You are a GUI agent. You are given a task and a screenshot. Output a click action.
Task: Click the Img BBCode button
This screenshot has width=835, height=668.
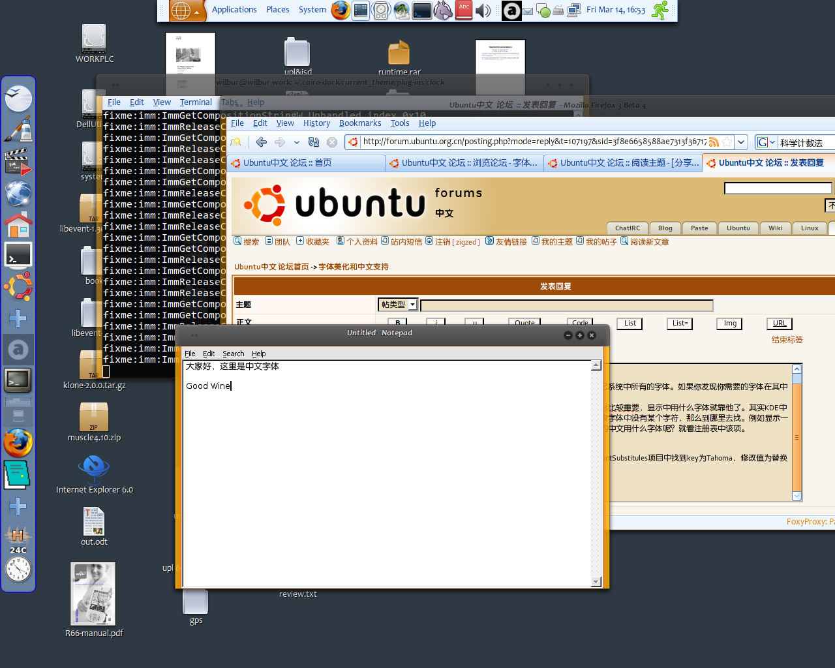point(730,323)
